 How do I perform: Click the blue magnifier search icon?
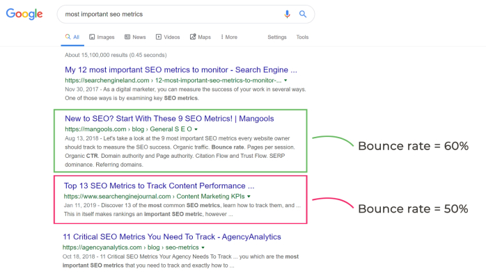(x=303, y=14)
